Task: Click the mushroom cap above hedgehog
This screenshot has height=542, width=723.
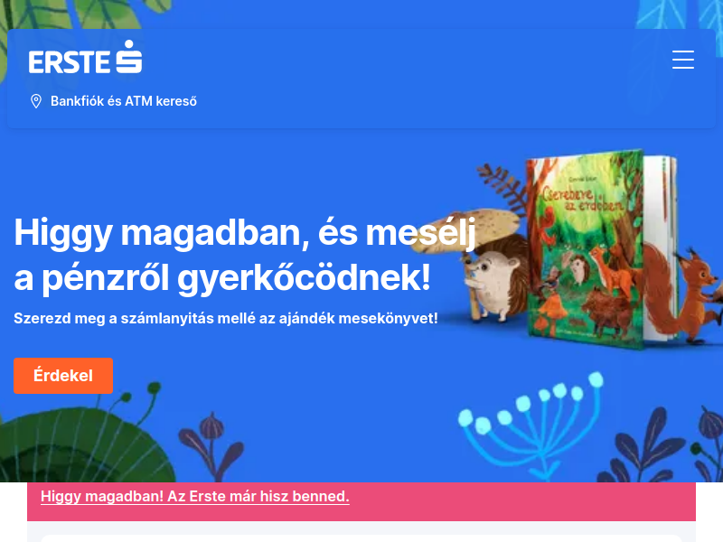Action: point(465,230)
